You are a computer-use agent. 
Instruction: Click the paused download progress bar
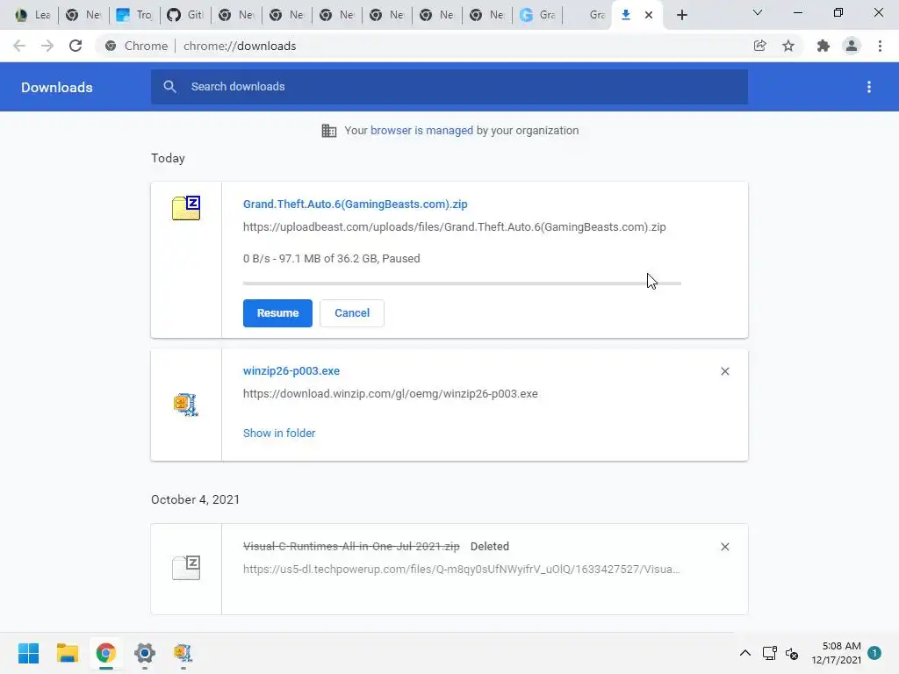tap(462, 283)
